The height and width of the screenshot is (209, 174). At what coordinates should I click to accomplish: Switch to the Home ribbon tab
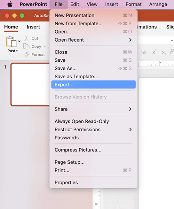(11, 27)
